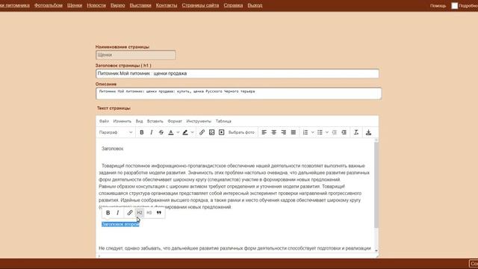Click the 'Выбрать фото' button
Screen dimensions: 478x269
tap(241, 132)
